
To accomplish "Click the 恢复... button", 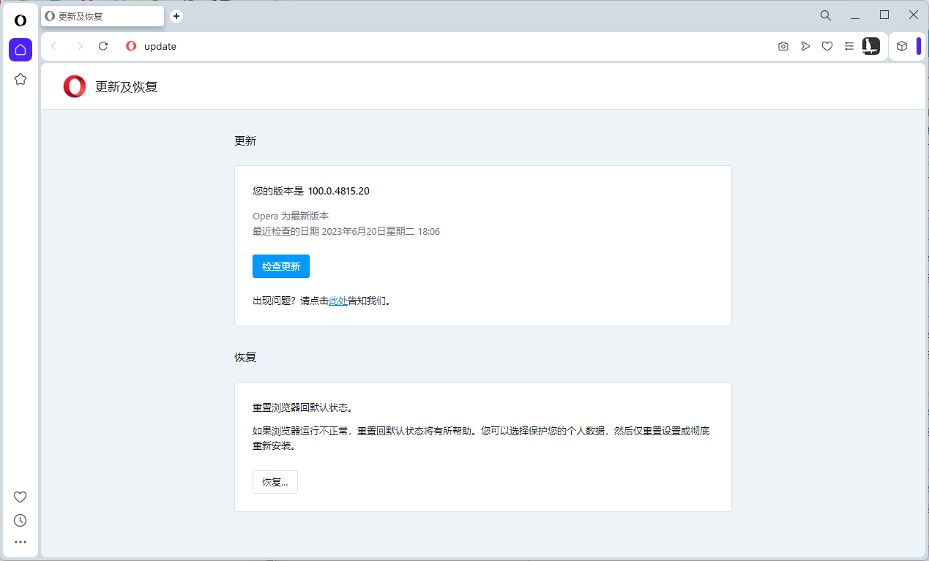I will pyautogui.click(x=275, y=482).
